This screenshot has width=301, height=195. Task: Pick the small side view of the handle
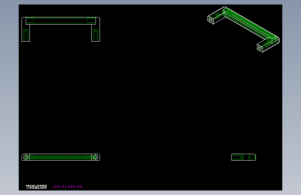243,157
